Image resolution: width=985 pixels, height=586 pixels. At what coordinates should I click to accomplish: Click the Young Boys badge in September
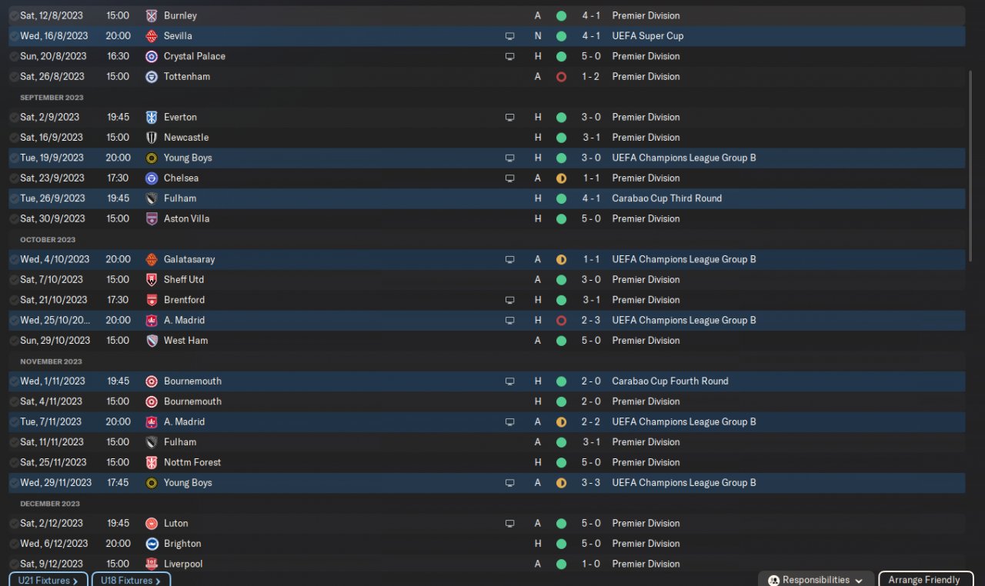coord(152,158)
